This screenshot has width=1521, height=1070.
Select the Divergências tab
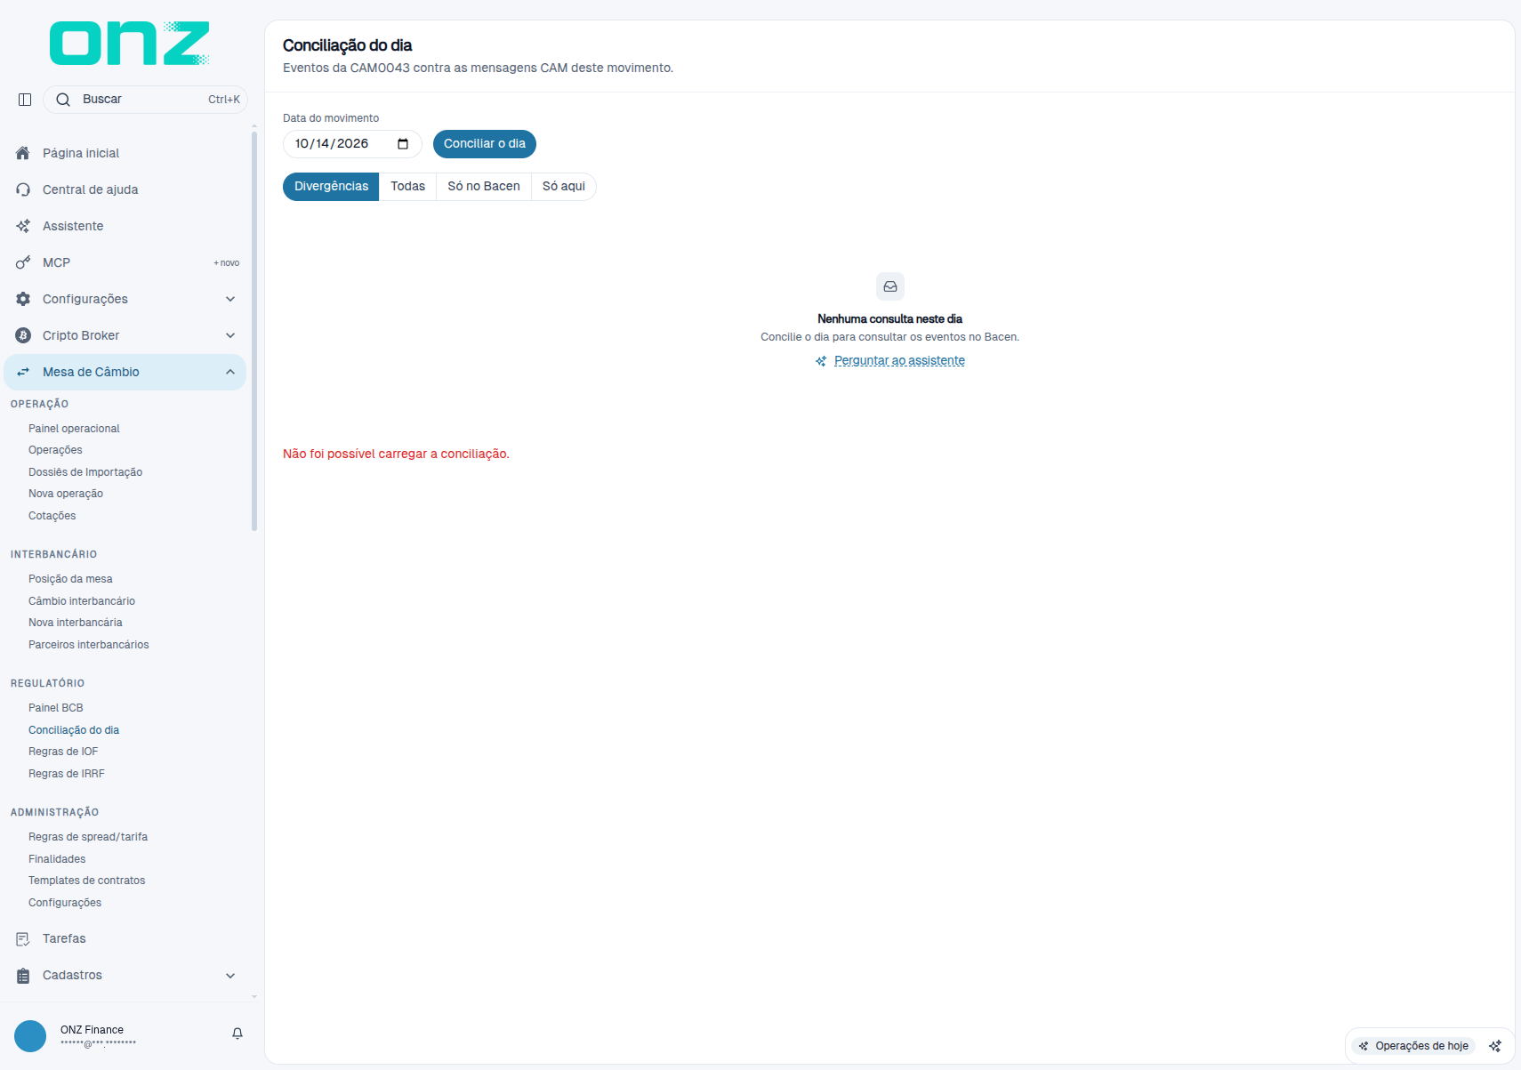pos(331,187)
